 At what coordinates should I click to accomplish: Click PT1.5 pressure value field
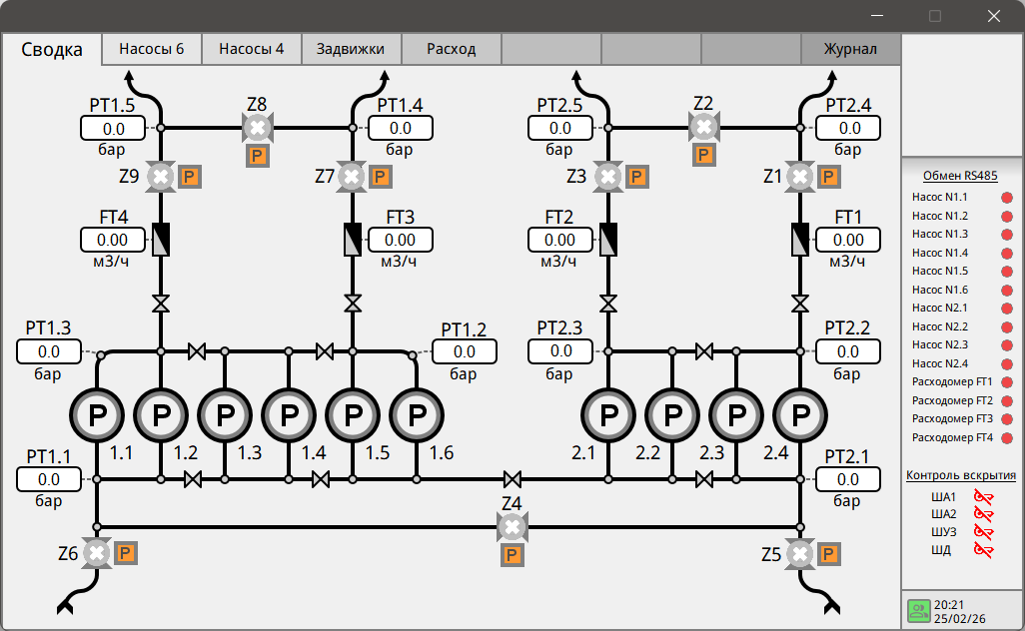(x=113, y=129)
